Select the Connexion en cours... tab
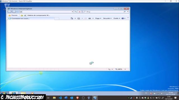The image size is (179, 100). [x=31, y=19]
